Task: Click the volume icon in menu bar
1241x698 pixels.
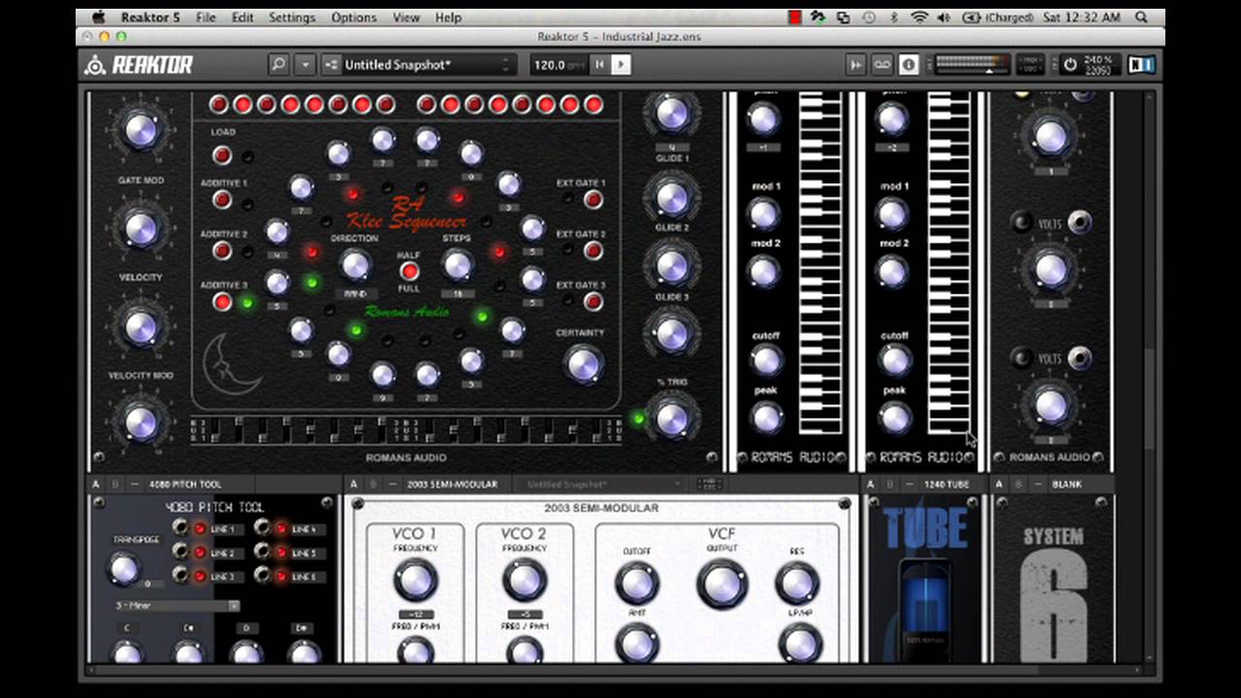Action: 943,17
